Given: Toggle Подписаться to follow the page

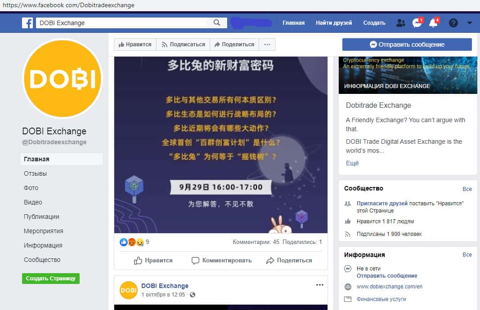Looking at the screenshot, I should coord(183,44).
